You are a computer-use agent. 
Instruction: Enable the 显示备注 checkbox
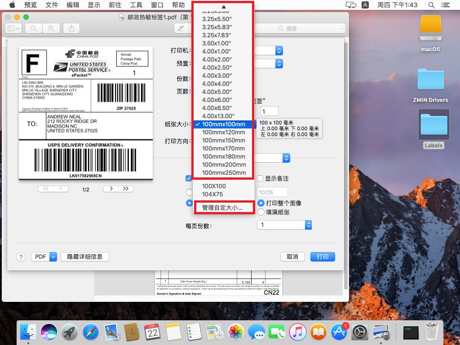click(x=260, y=178)
